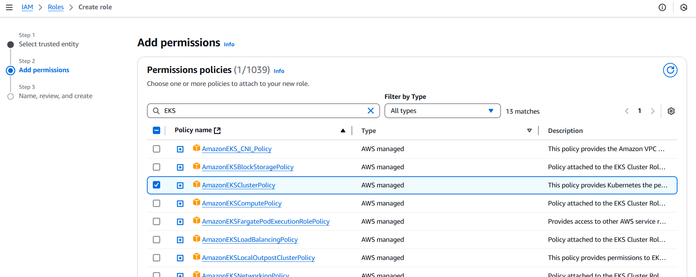The width and height of the screenshot is (696, 277).
Task: Check the AmazonEKSLoadBalancingPolicy checkbox
Action: click(x=157, y=240)
